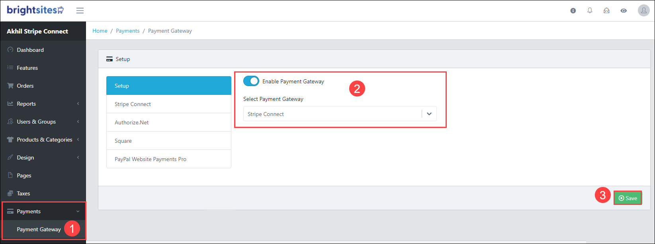Click the green Save button
The width and height of the screenshot is (655, 244).
[628, 198]
